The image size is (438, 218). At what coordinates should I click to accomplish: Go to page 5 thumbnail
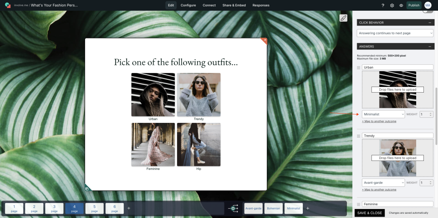click(x=95, y=208)
